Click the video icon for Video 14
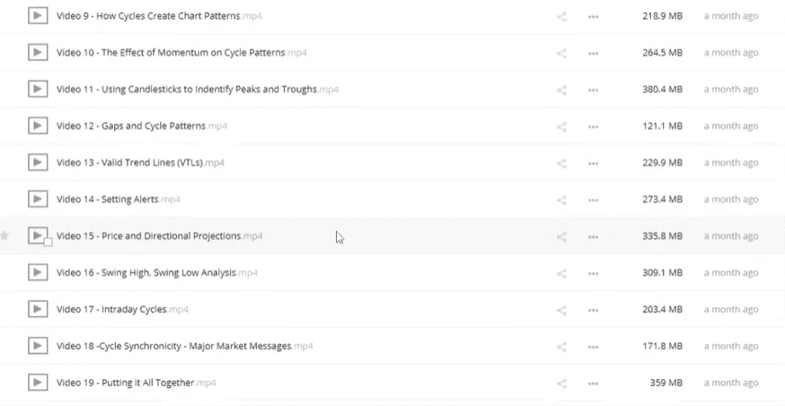 tap(38, 199)
